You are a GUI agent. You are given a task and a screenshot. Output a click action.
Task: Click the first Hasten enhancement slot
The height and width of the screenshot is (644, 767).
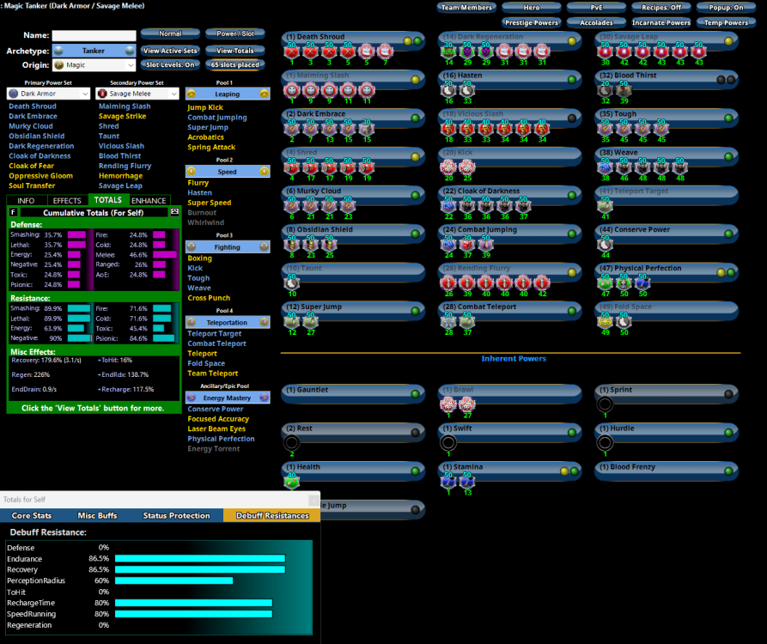pos(447,90)
